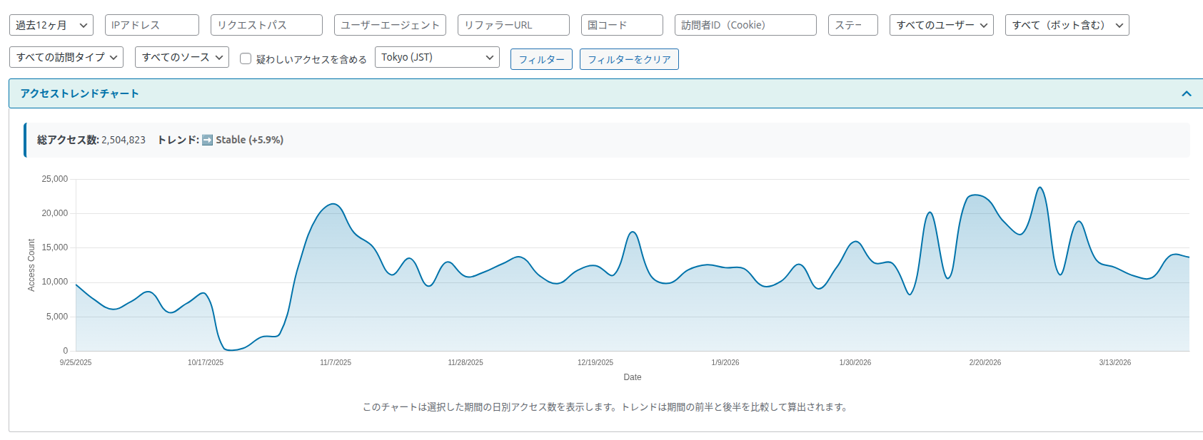
Task: Click the 11/7/2025 date axis label
Action: pyautogui.click(x=336, y=362)
